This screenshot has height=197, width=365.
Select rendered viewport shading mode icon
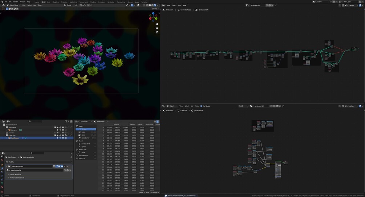click(x=155, y=5)
